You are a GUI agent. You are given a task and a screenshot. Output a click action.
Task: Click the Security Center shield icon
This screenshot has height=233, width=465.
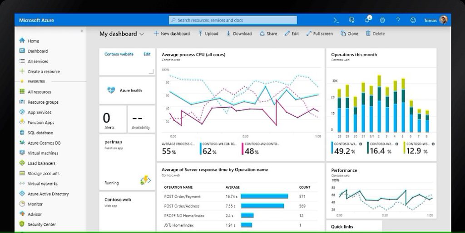click(22, 224)
